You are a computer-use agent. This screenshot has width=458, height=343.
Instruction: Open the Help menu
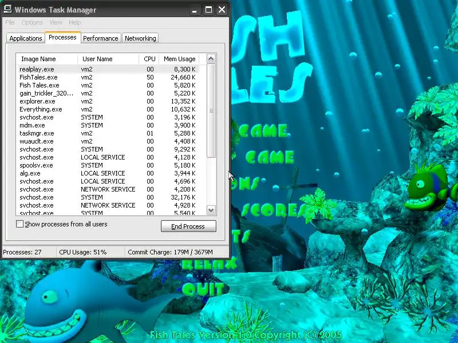(75, 22)
